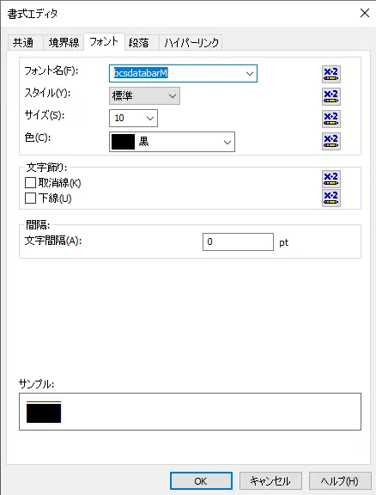Expand the フォント名 font name dropdown

point(250,74)
